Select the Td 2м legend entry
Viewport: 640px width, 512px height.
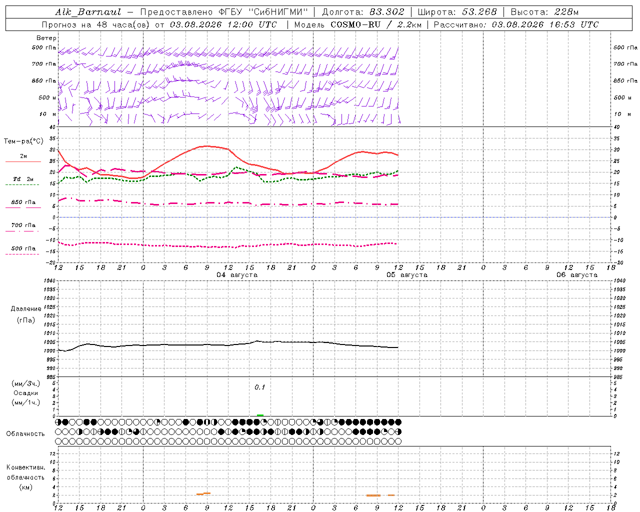(23, 179)
